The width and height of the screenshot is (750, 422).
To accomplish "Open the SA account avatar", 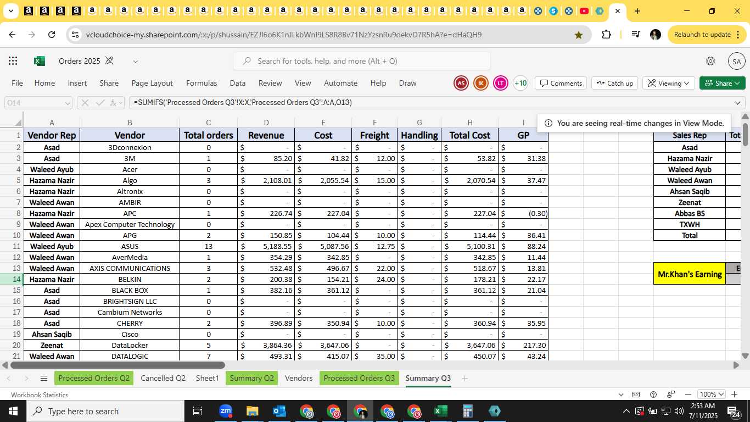I will [736, 62].
